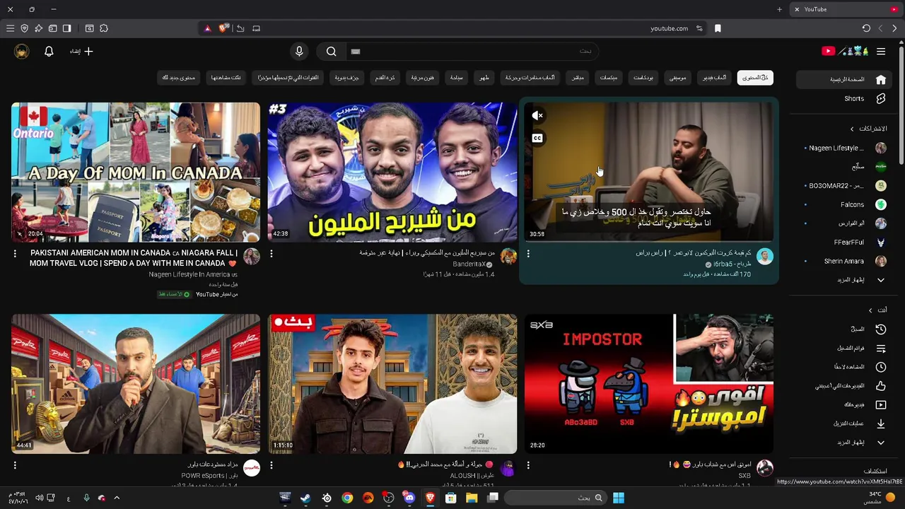This screenshot has height=509, width=905.
Task: Open the Windows Start button
Action: point(619,498)
